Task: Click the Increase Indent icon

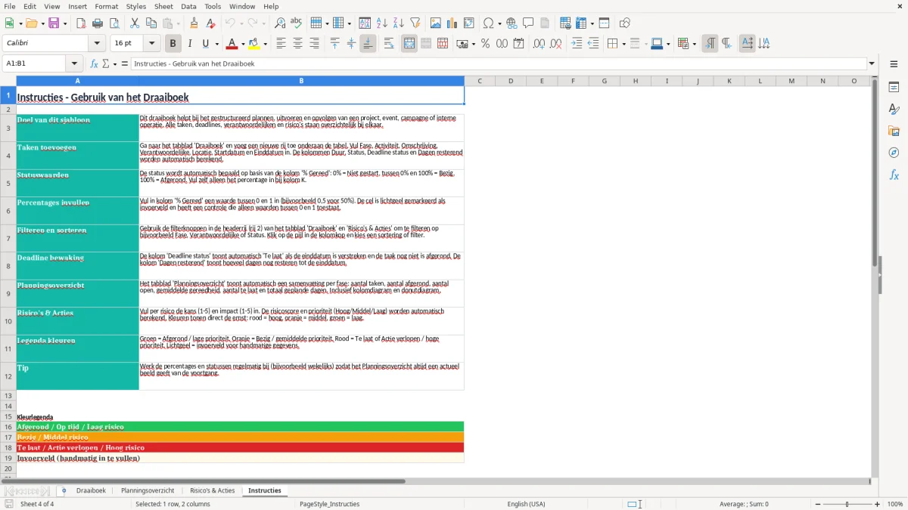Action: (577, 44)
